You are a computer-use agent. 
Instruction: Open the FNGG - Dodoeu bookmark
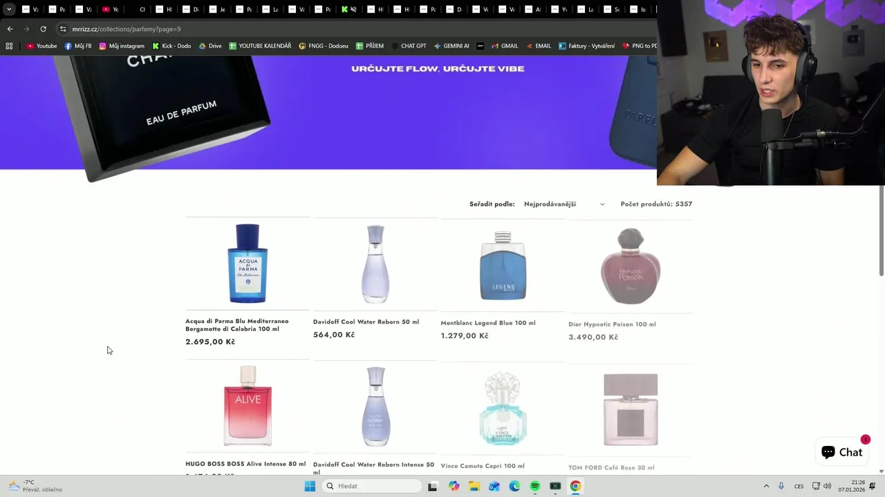point(324,46)
